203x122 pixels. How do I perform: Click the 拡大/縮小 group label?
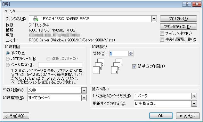pos(100,89)
